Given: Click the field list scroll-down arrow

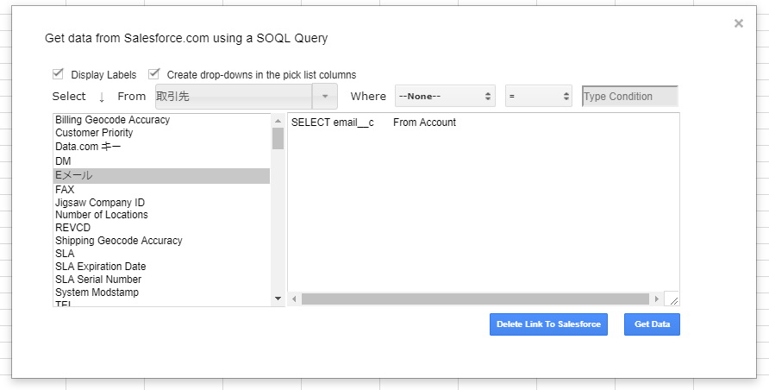Looking at the screenshot, I should 278,299.
